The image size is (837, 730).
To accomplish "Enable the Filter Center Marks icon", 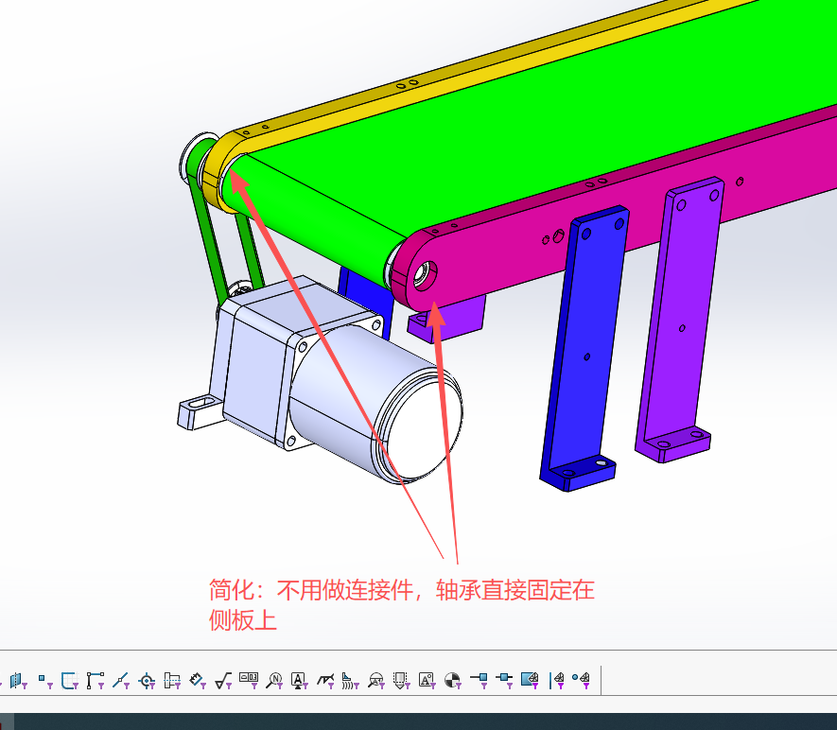I will point(147,681).
